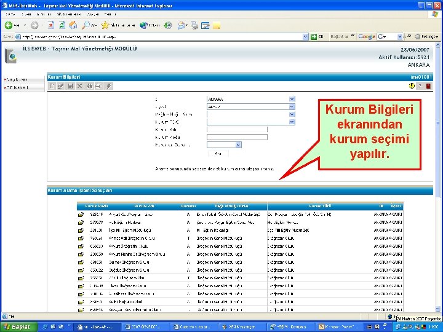The height and width of the screenshot is (332, 443).
Task: Open the first left sidebar menu link
Action: tap(17, 79)
